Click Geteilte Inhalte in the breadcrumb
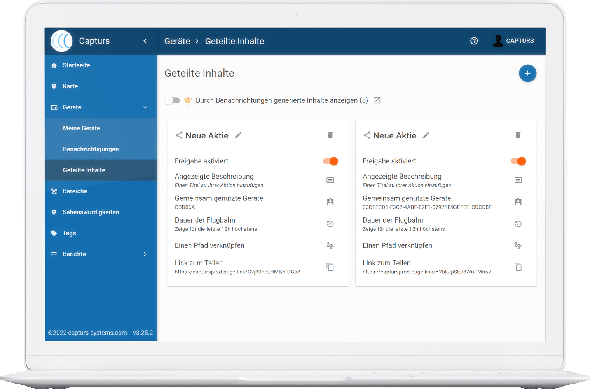Image resolution: width=590 pixels, height=389 pixels. pos(234,41)
